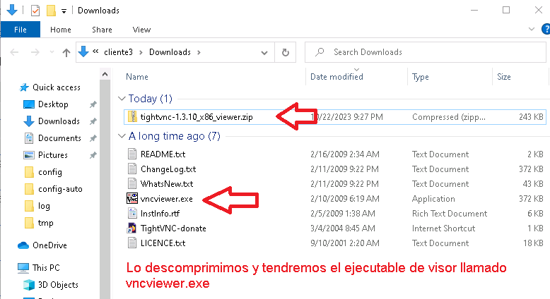
Task: Select the InstInfo.rtf document icon
Action: pyautogui.click(x=132, y=214)
